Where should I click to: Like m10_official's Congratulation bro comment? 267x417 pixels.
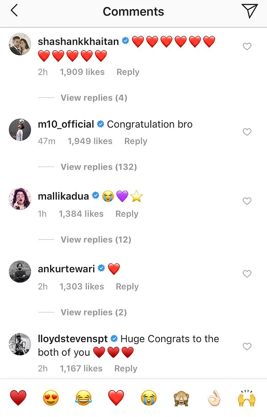tap(247, 132)
